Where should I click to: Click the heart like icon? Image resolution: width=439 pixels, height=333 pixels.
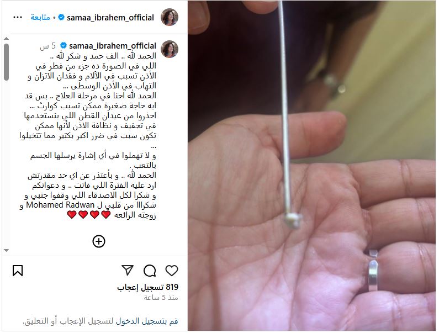pyautogui.click(x=171, y=271)
